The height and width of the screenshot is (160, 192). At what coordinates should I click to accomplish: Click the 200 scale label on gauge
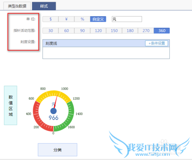[36, 127]
